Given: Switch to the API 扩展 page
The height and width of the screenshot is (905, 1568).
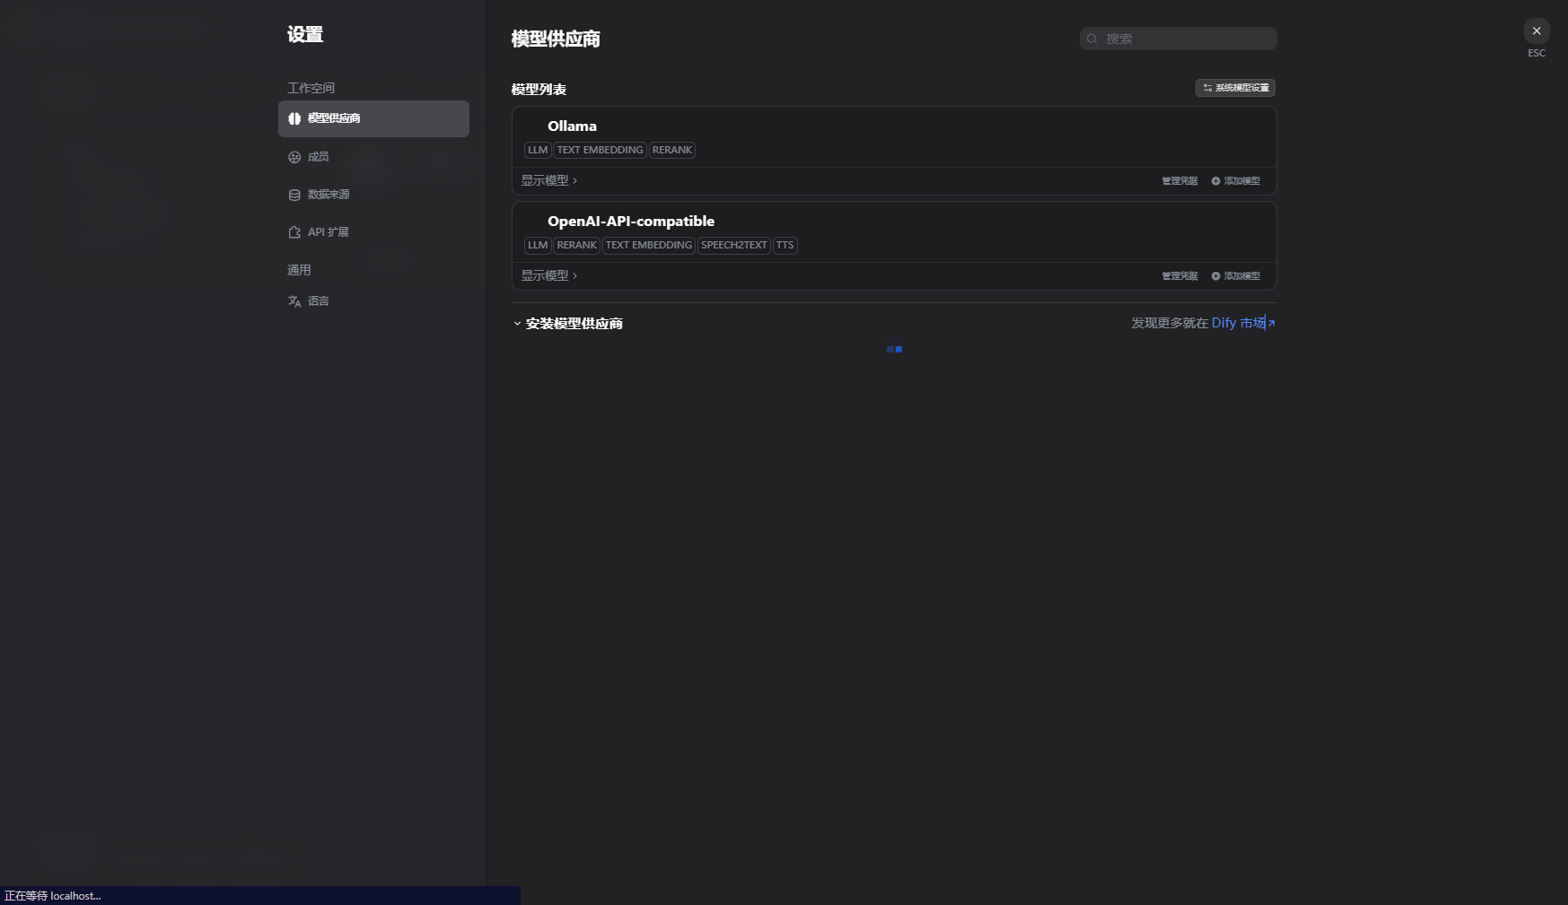Looking at the screenshot, I should 327,231.
